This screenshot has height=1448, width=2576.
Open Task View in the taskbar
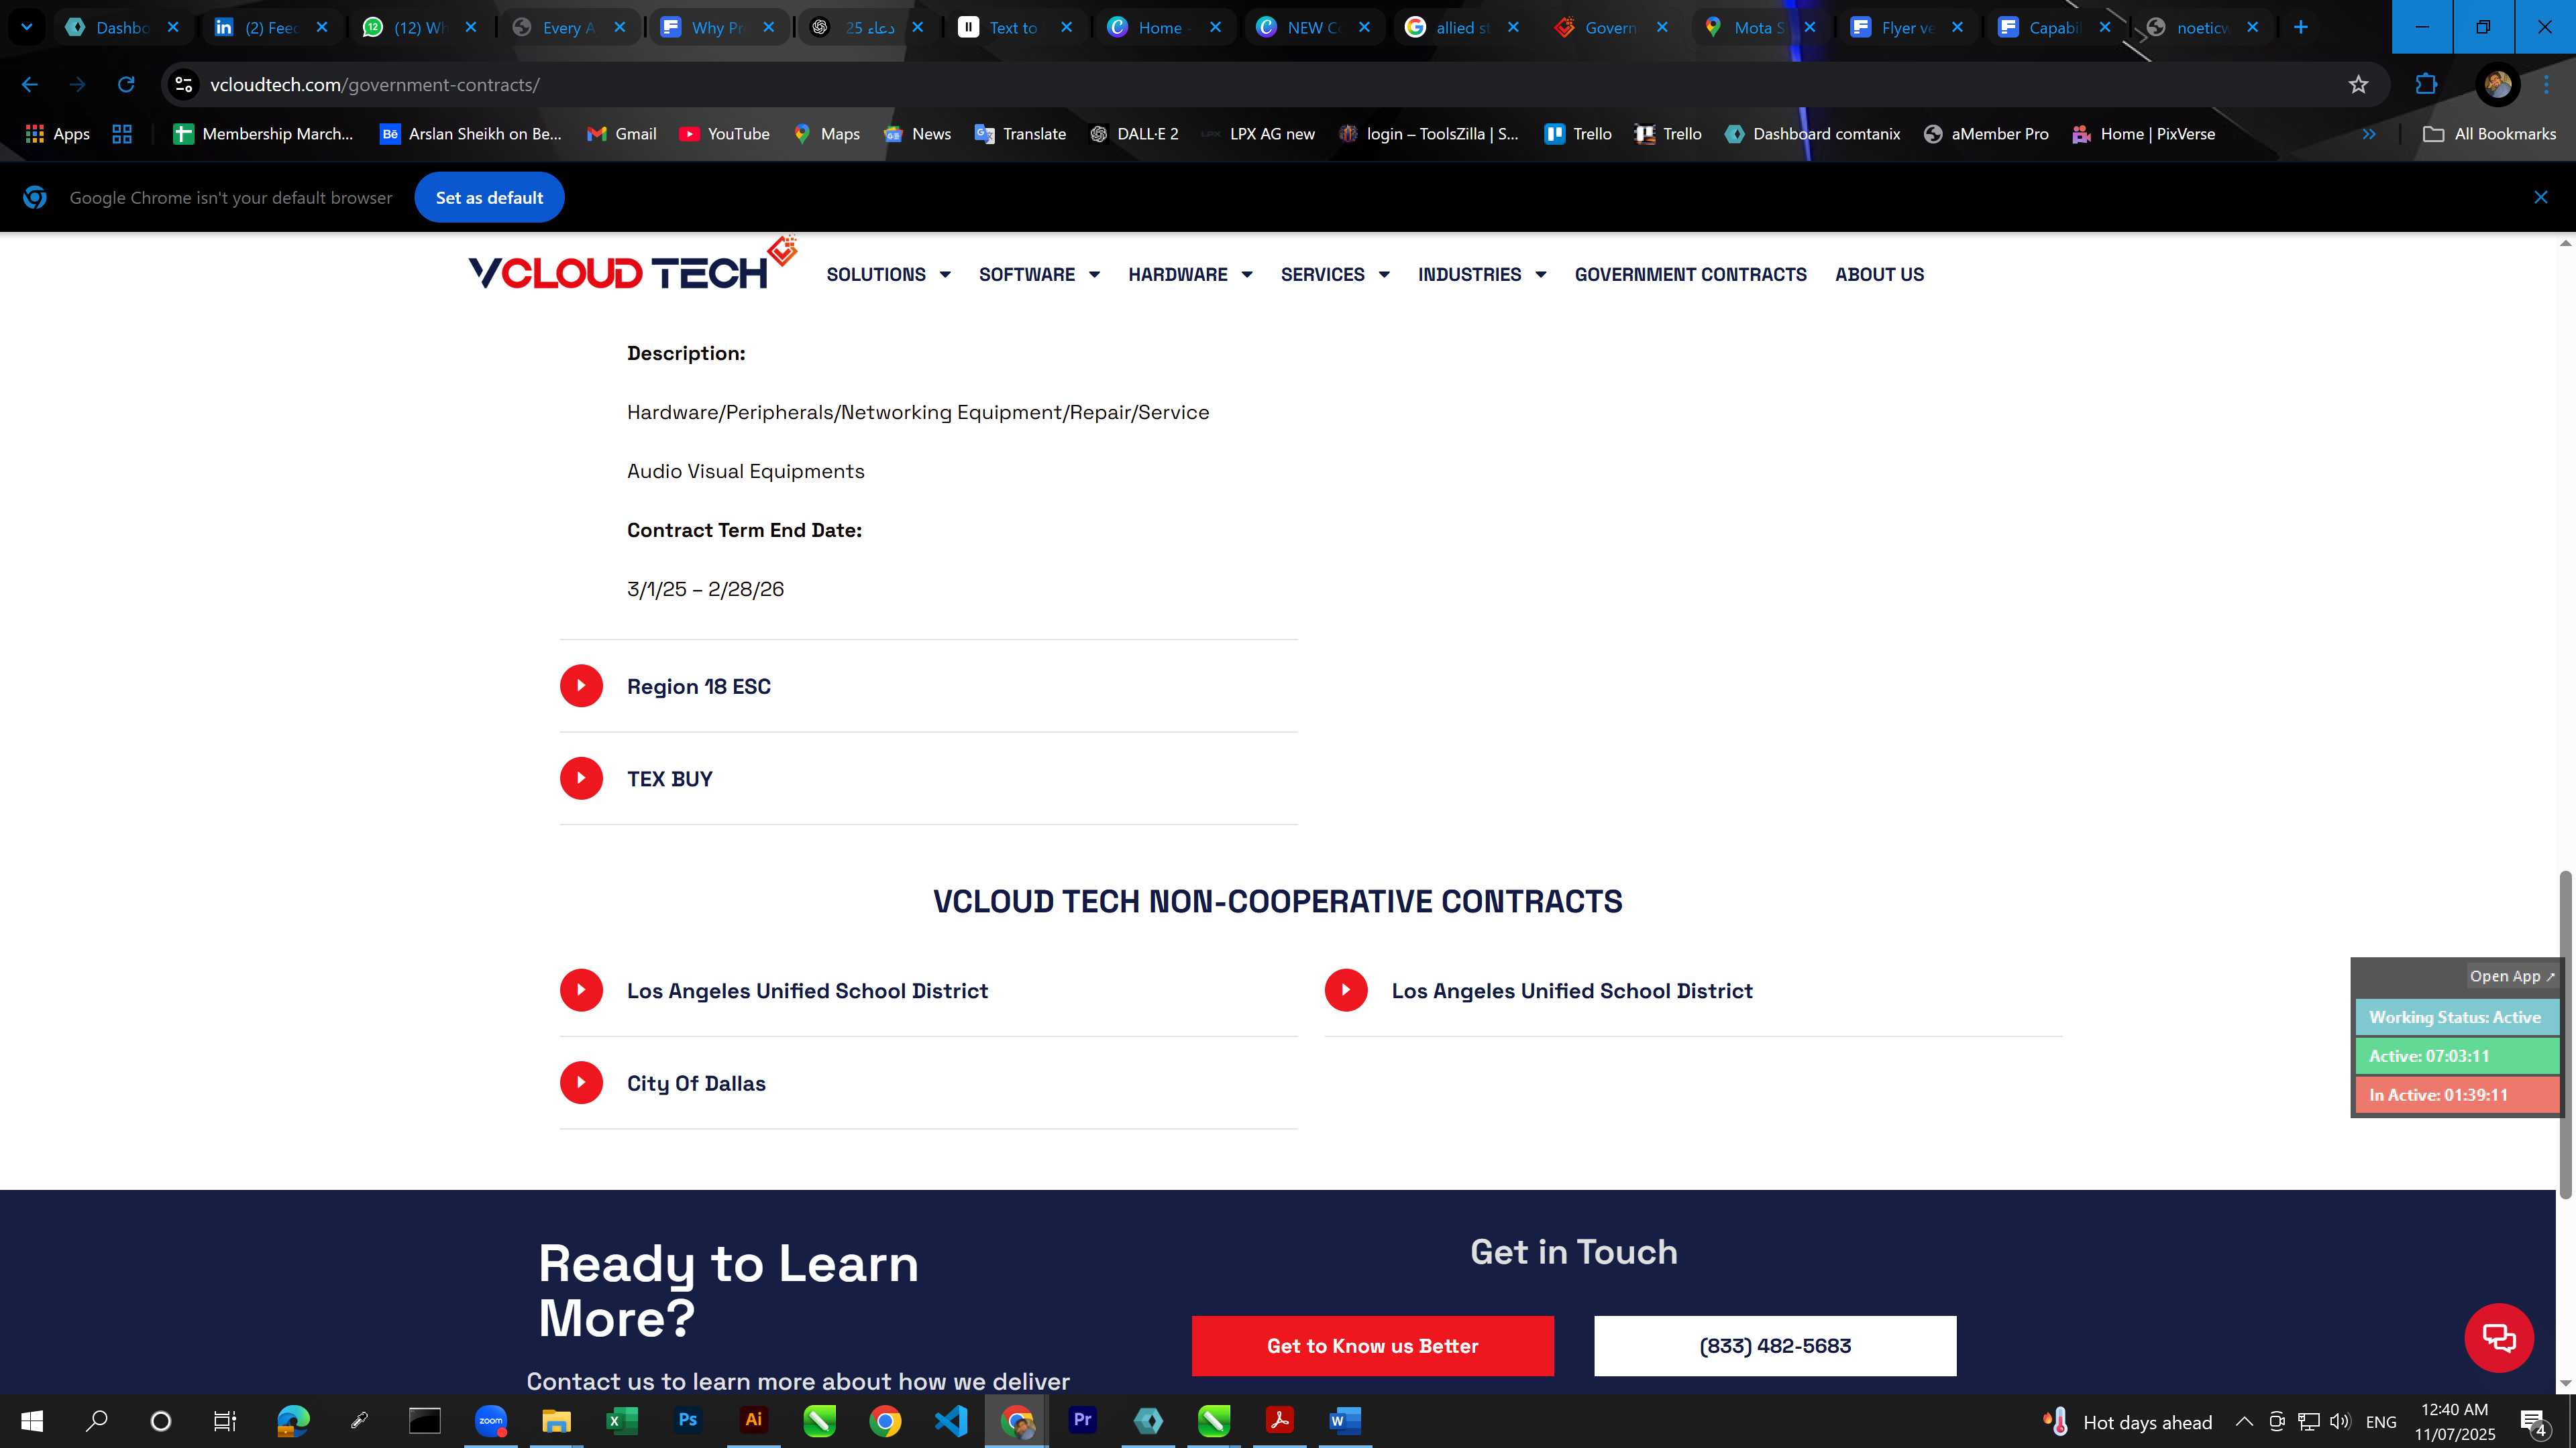[x=224, y=1421]
